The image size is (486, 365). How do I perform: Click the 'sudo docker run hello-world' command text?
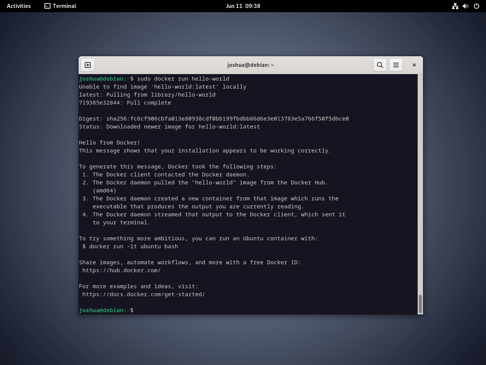(x=183, y=79)
